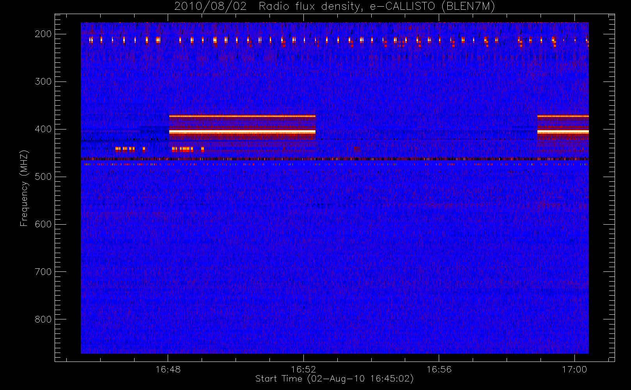631x390 pixels.
Task: Click the 16:48 time tick label
Action: pos(168,369)
